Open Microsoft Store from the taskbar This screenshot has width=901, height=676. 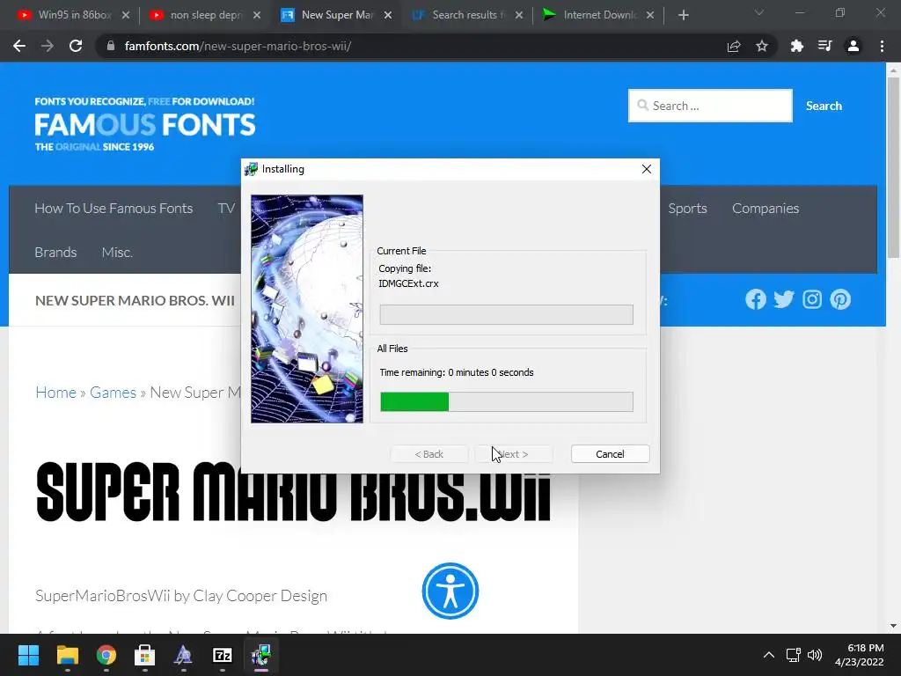pos(145,655)
